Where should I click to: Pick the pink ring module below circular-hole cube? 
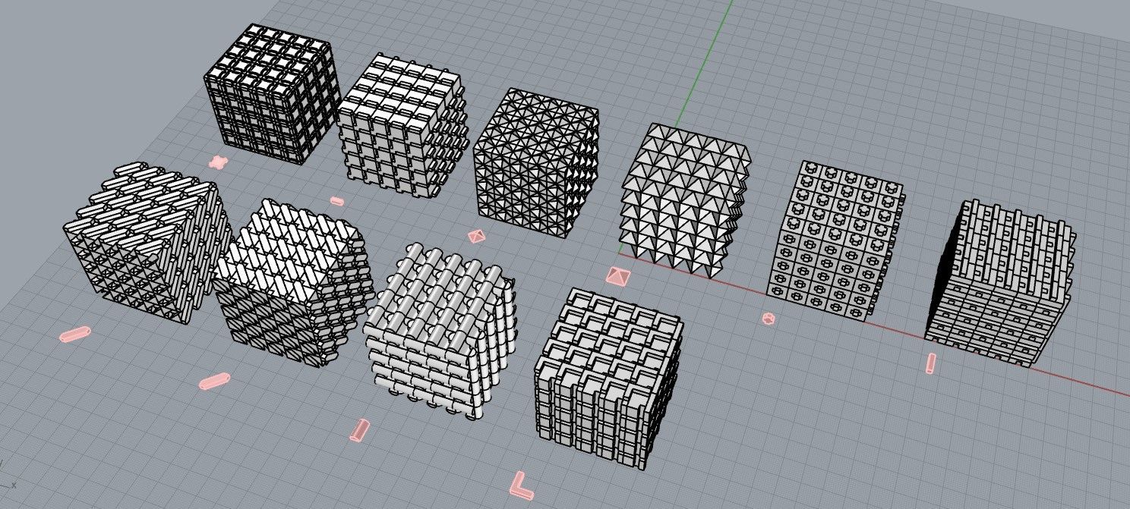point(769,319)
